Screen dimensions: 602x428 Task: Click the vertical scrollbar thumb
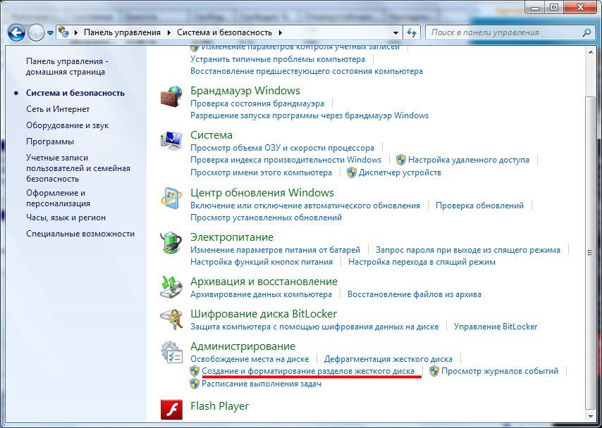tap(591, 252)
